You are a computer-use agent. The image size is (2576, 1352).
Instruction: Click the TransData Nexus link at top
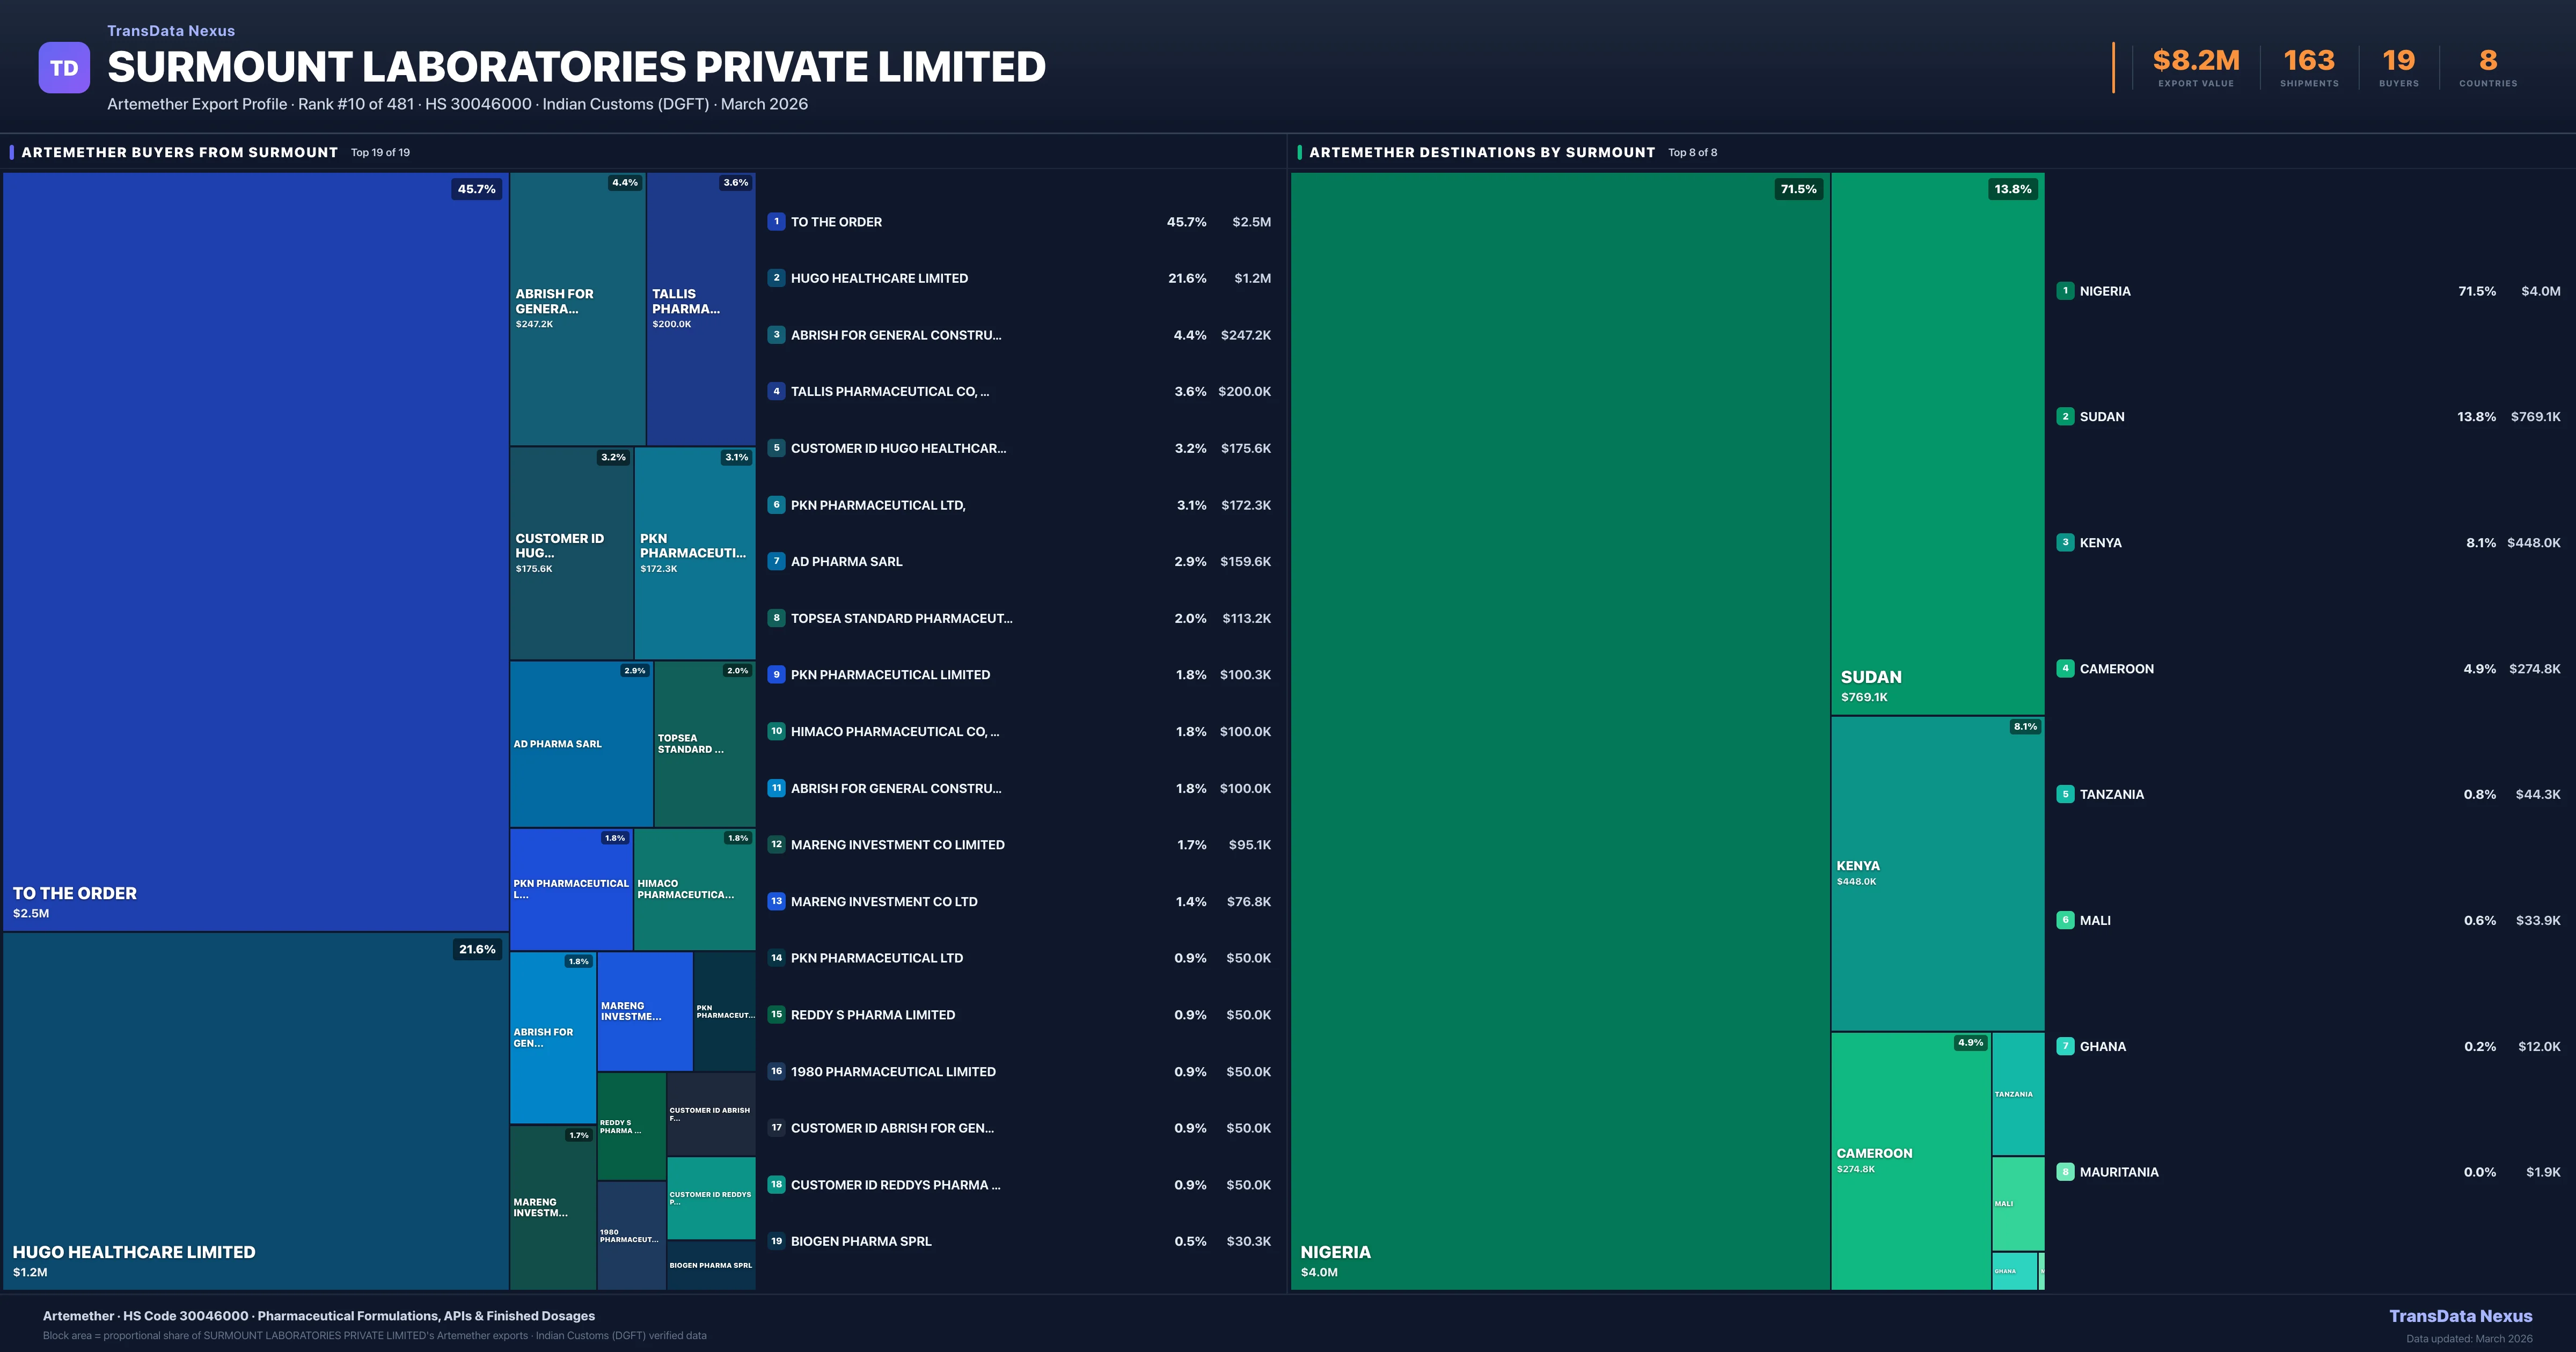pos(171,31)
